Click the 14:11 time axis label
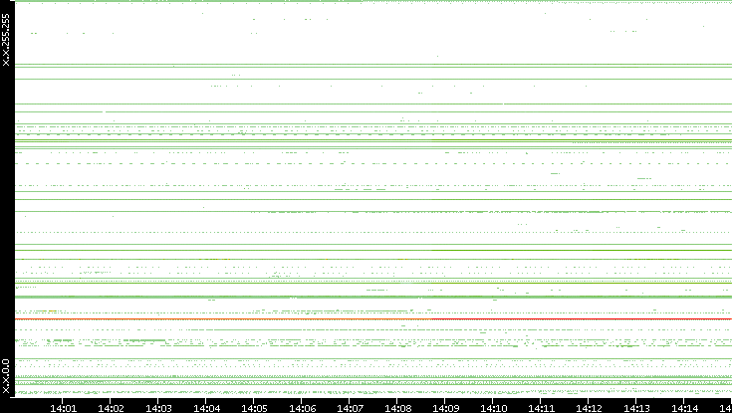 (542, 408)
